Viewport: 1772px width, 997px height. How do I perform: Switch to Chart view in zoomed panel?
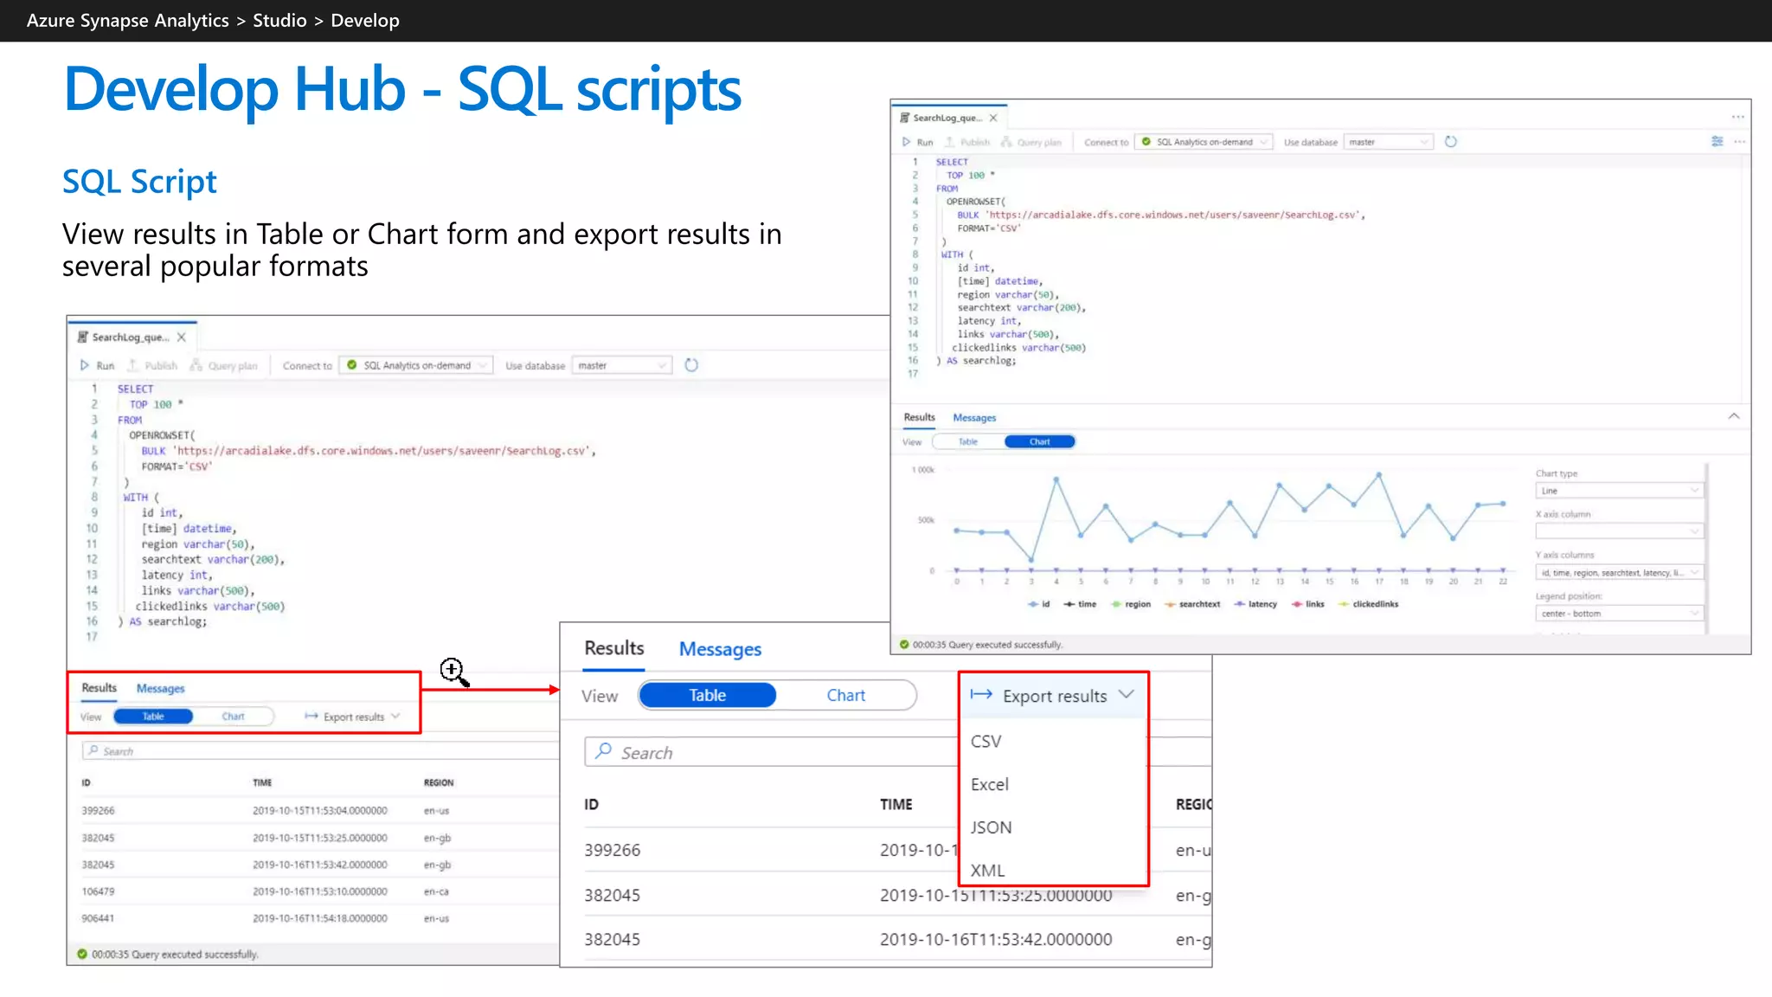(x=845, y=695)
